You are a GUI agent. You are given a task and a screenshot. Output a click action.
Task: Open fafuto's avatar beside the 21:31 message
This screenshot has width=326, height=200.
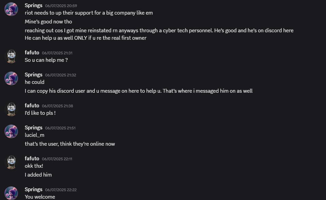tap(11, 56)
